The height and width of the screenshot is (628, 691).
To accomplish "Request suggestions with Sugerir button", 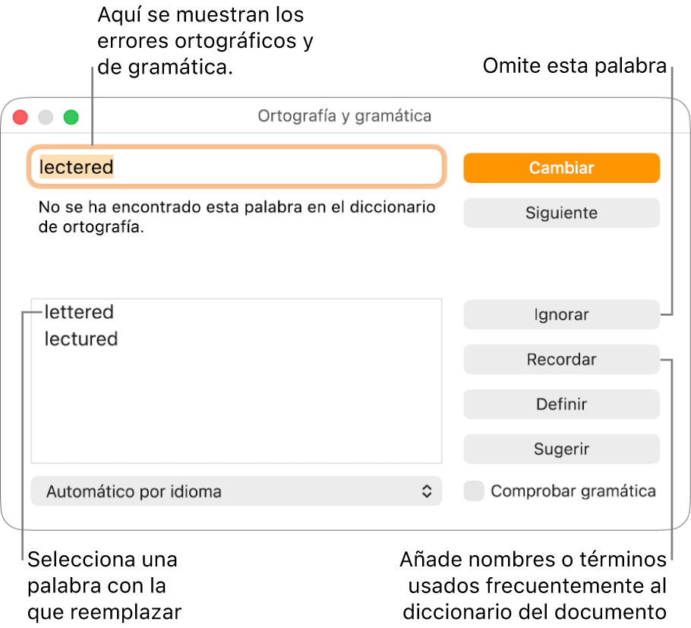I will [561, 449].
